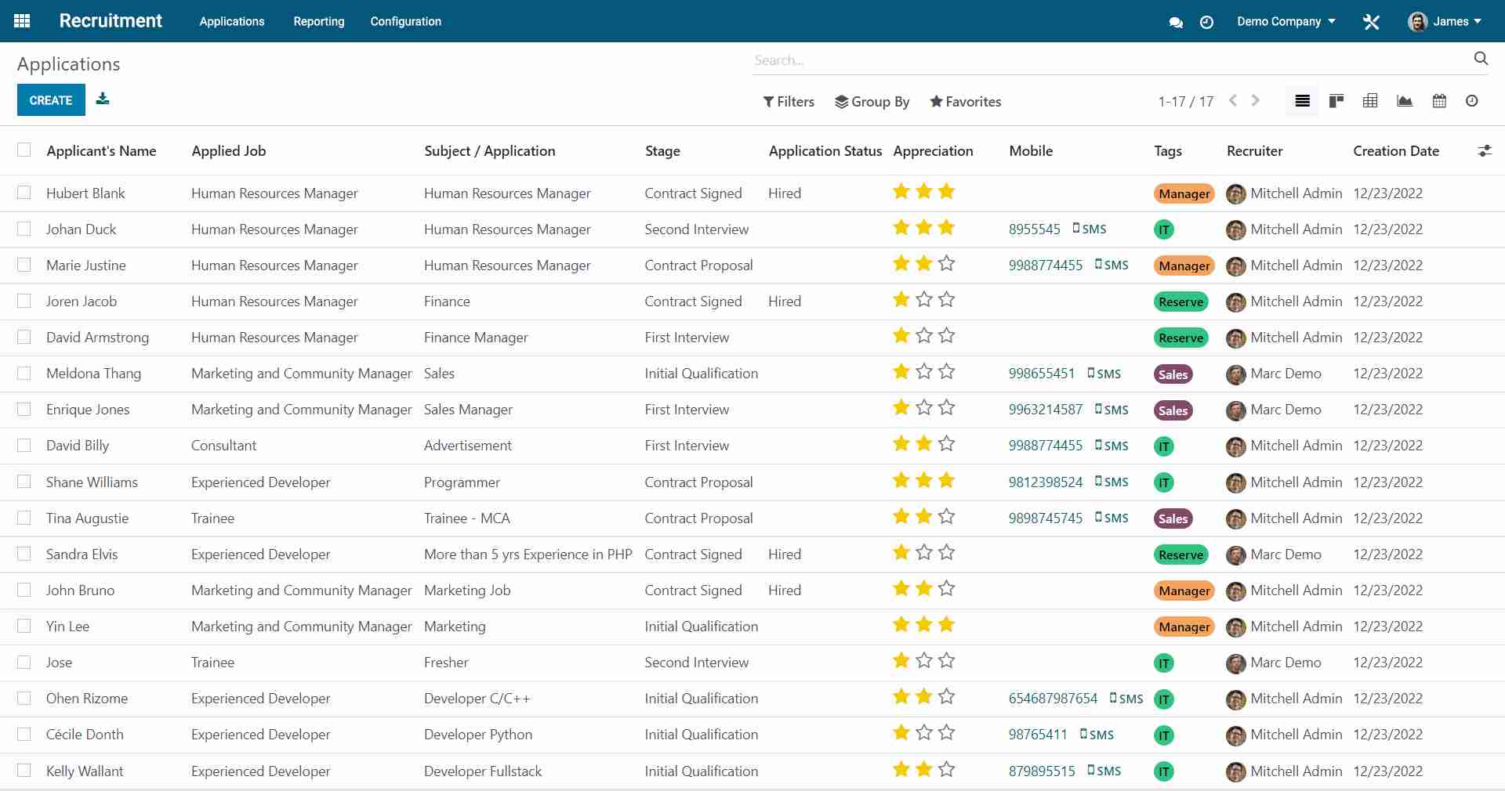Send SMS to Shane Williams
This screenshot has height=791, width=1505.
(x=1112, y=482)
